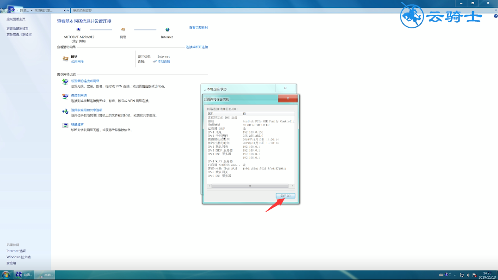Open Windows 防火墙 in the sidebar
Screen dimensions: 498x280
click(18, 257)
